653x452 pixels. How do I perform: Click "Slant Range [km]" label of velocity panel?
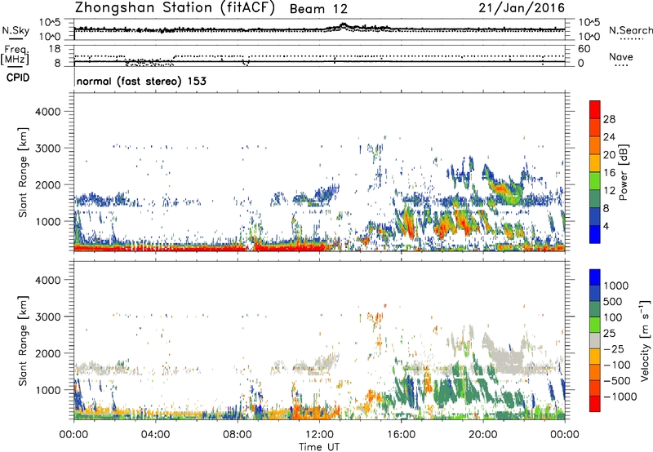[23, 340]
